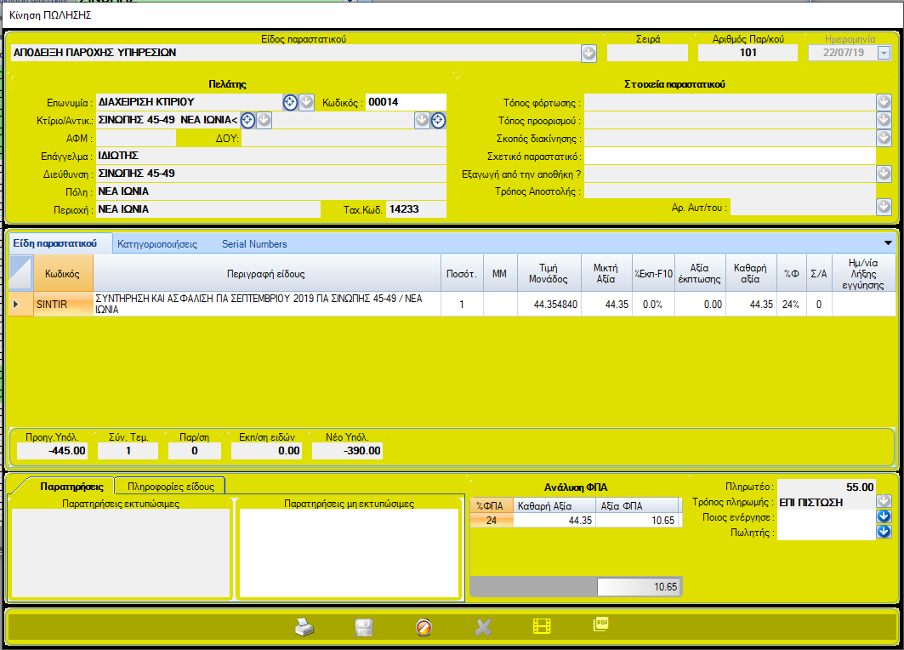Image resolution: width=904 pixels, height=650 pixels.
Task: Expand the Σκοπός διακίνησης dropdown
Action: (884, 138)
